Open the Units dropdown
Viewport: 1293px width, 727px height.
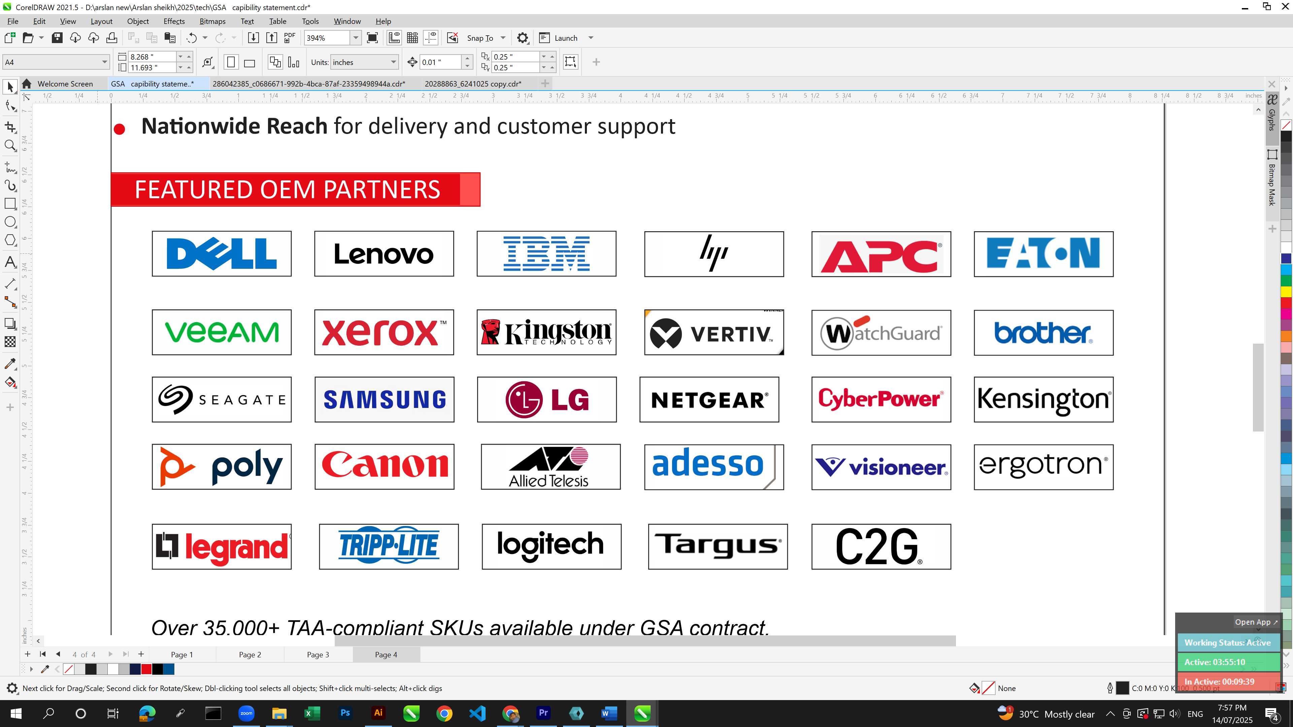coord(394,62)
